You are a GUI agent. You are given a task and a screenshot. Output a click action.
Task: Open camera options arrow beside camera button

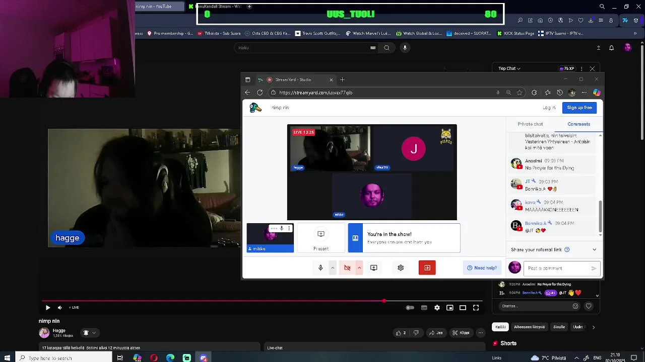point(359,268)
